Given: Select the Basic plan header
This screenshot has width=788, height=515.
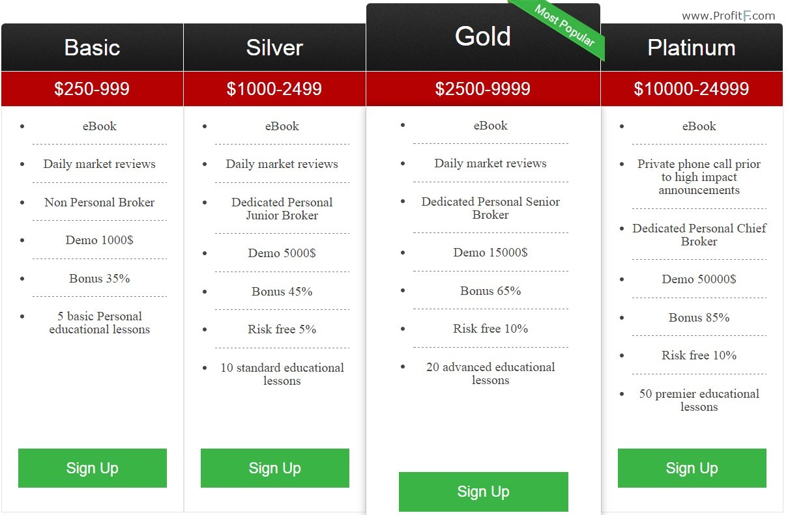Looking at the screenshot, I should (x=92, y=48).
